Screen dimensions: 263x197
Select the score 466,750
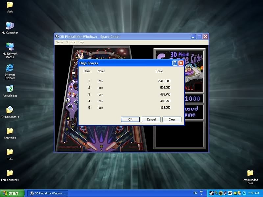point(165,94)
